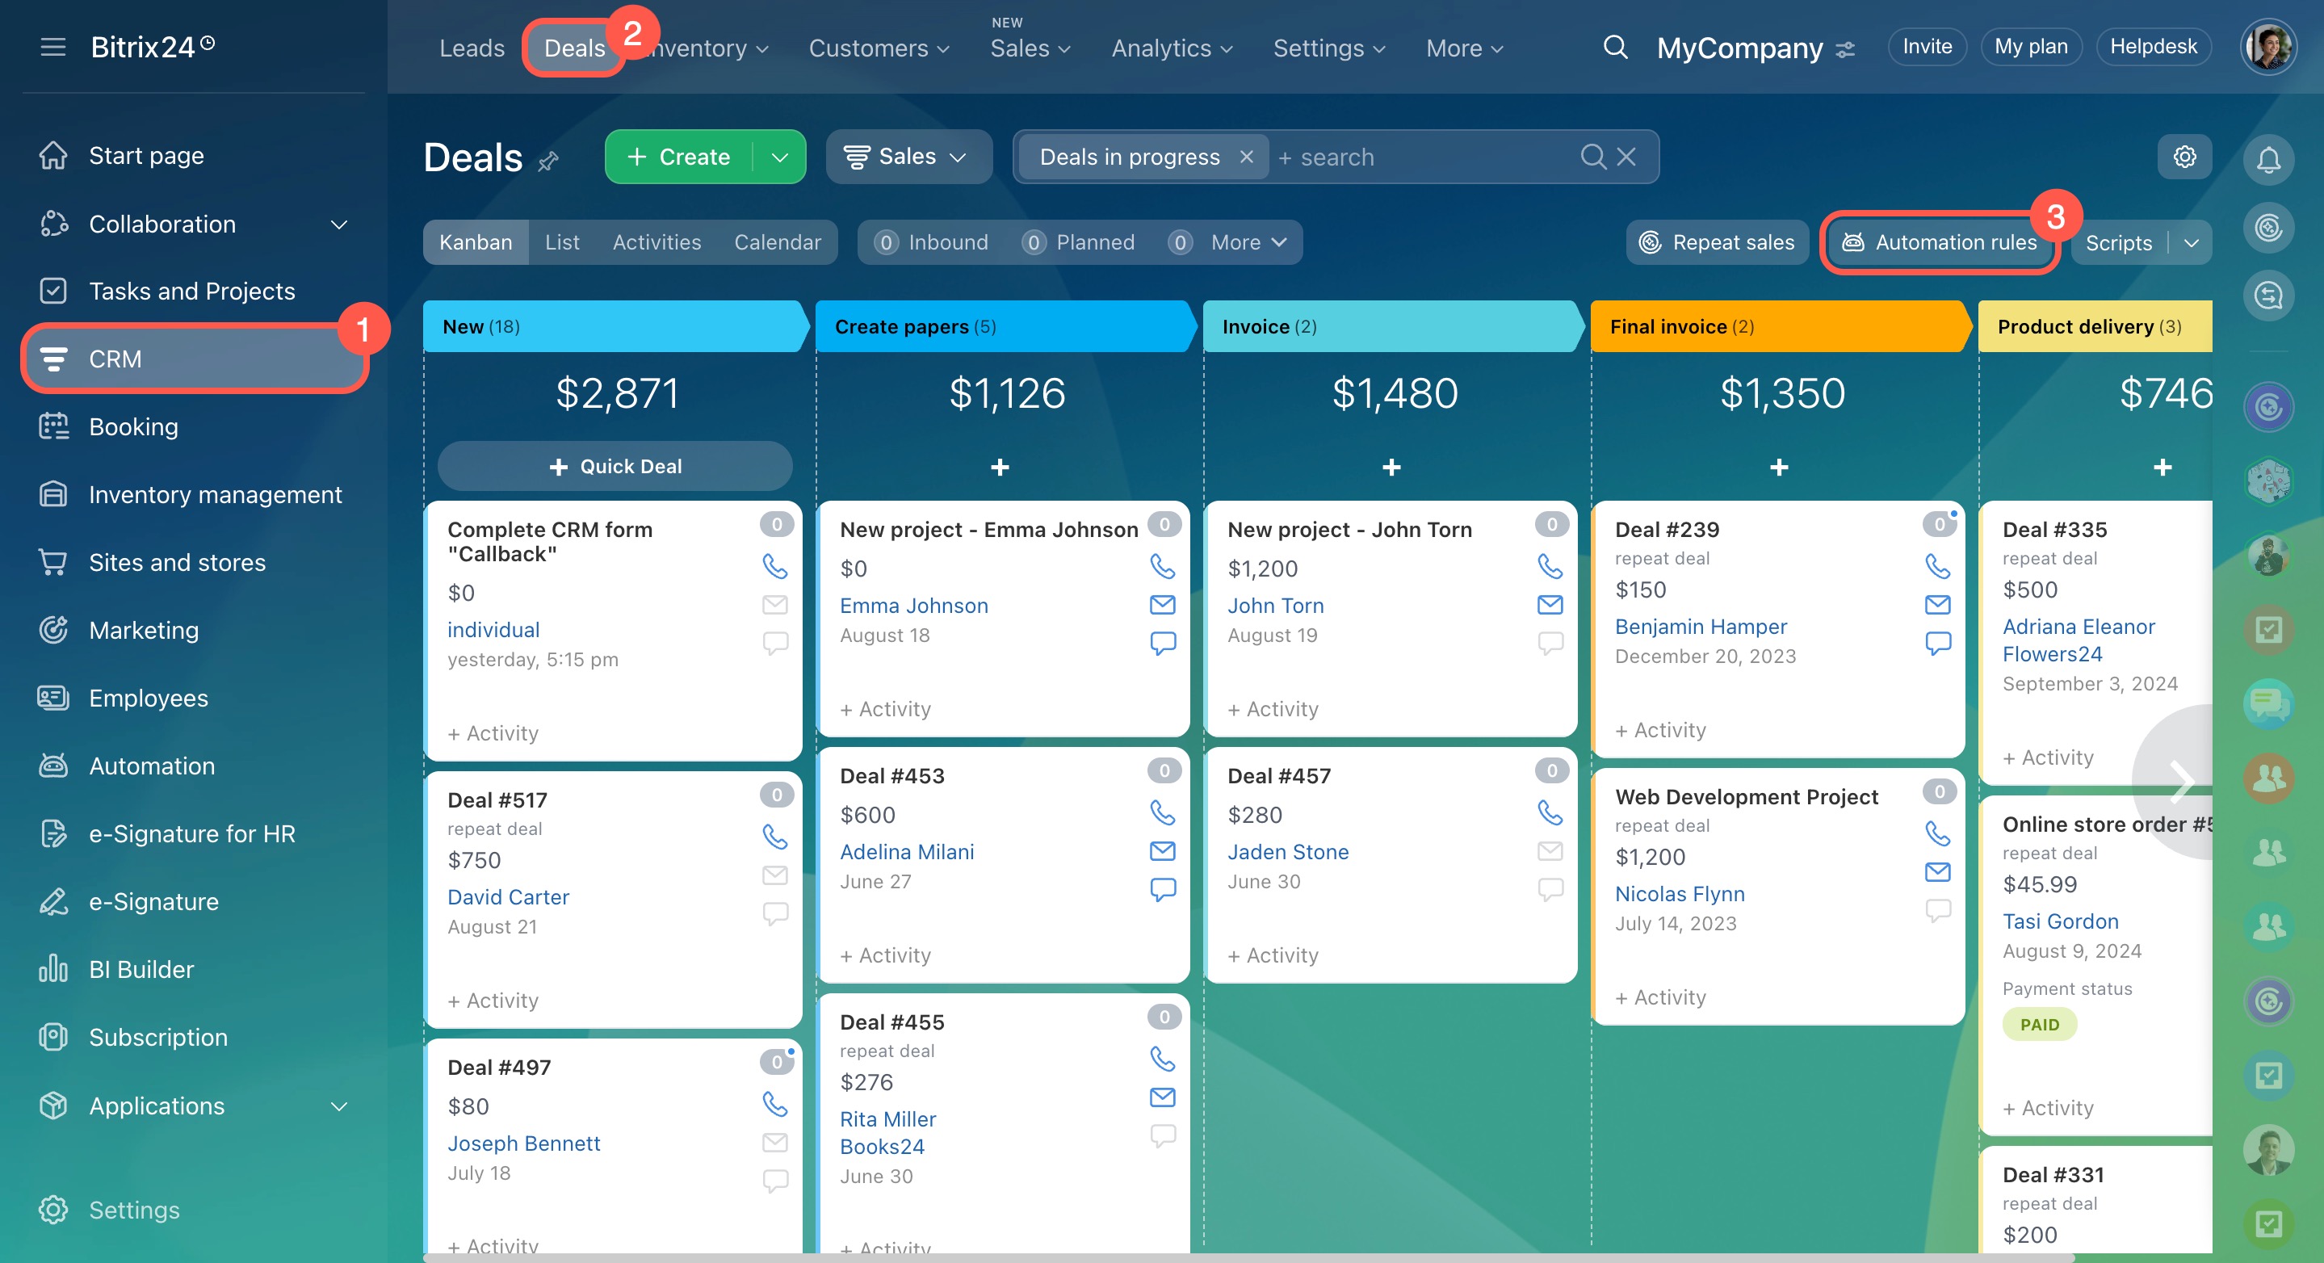This screenshot has height=1263, width=2324.
Task: Click the MyCompany sliders icon
Action: coord(1846,49)
